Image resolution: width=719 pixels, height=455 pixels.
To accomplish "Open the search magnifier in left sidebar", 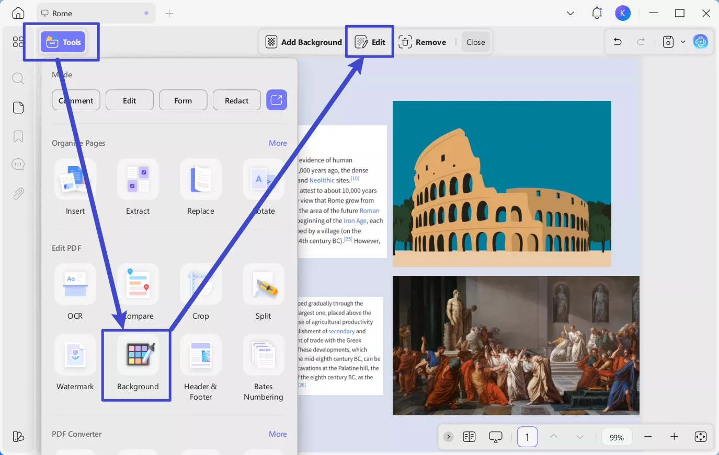I will (x=18, y=79).
